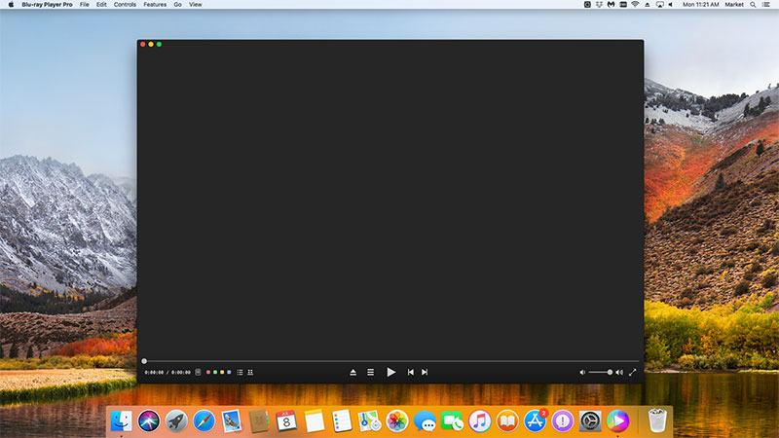Viewport: 779px width, 438px height.
Task: Open the playlist menu icon
Action: [370, 372]
